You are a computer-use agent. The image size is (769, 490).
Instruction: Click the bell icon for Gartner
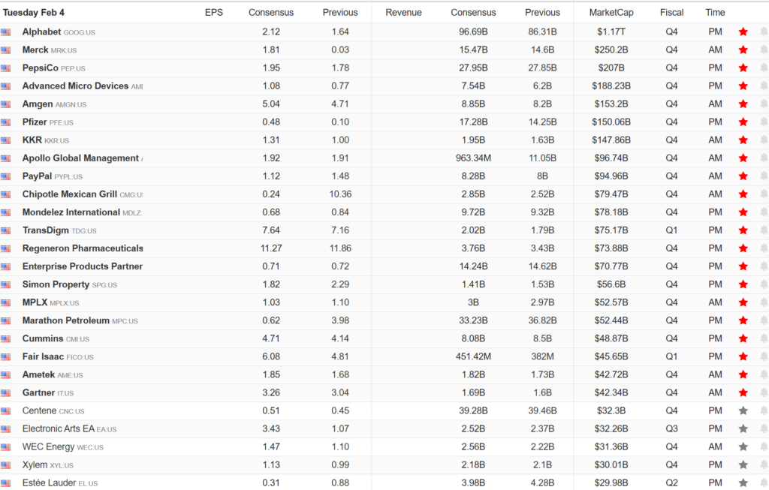click(x=764, y=393)
